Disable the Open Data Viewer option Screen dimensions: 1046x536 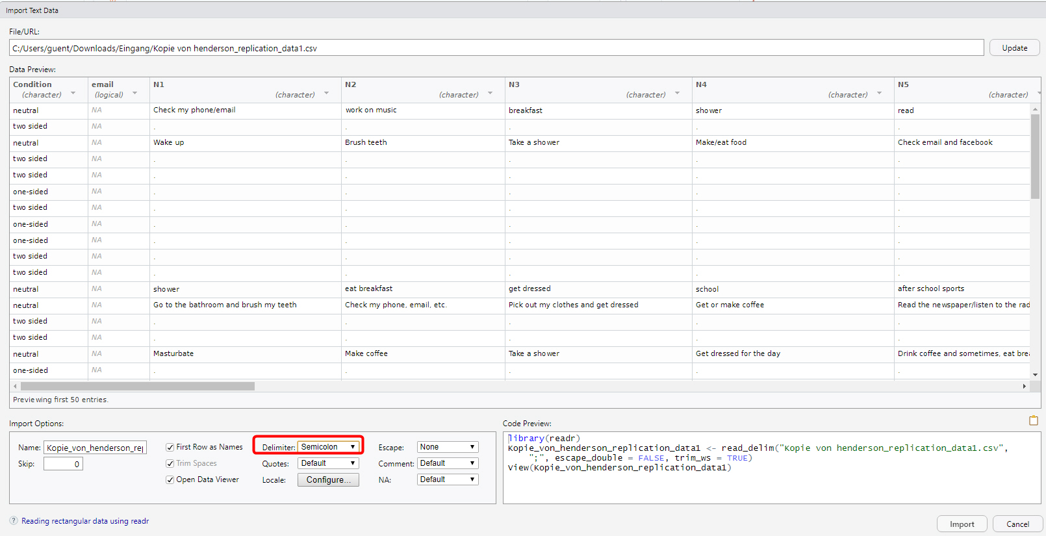tap(170, 479)
